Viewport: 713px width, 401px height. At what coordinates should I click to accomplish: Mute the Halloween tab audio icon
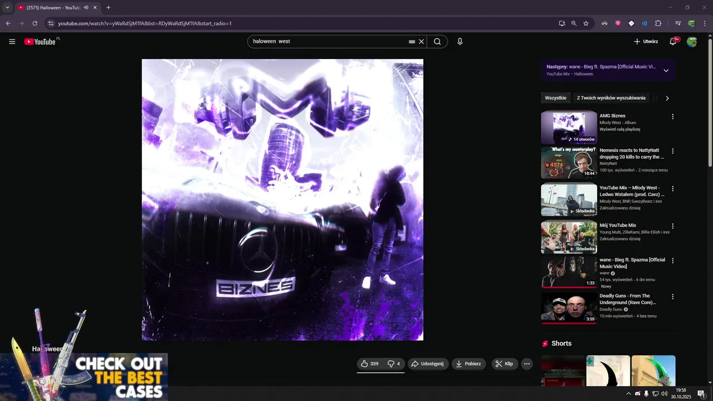coord(86,8)
